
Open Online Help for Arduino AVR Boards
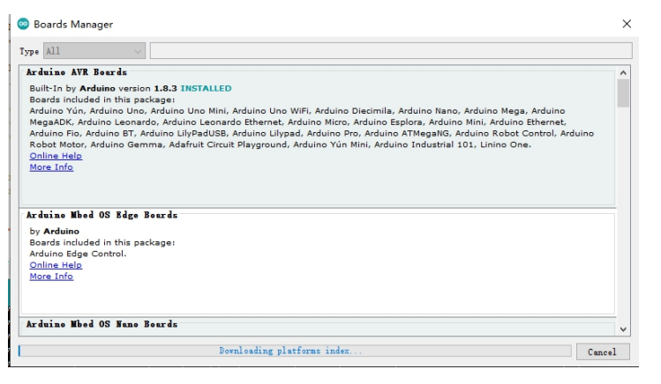tap(56, 156)
